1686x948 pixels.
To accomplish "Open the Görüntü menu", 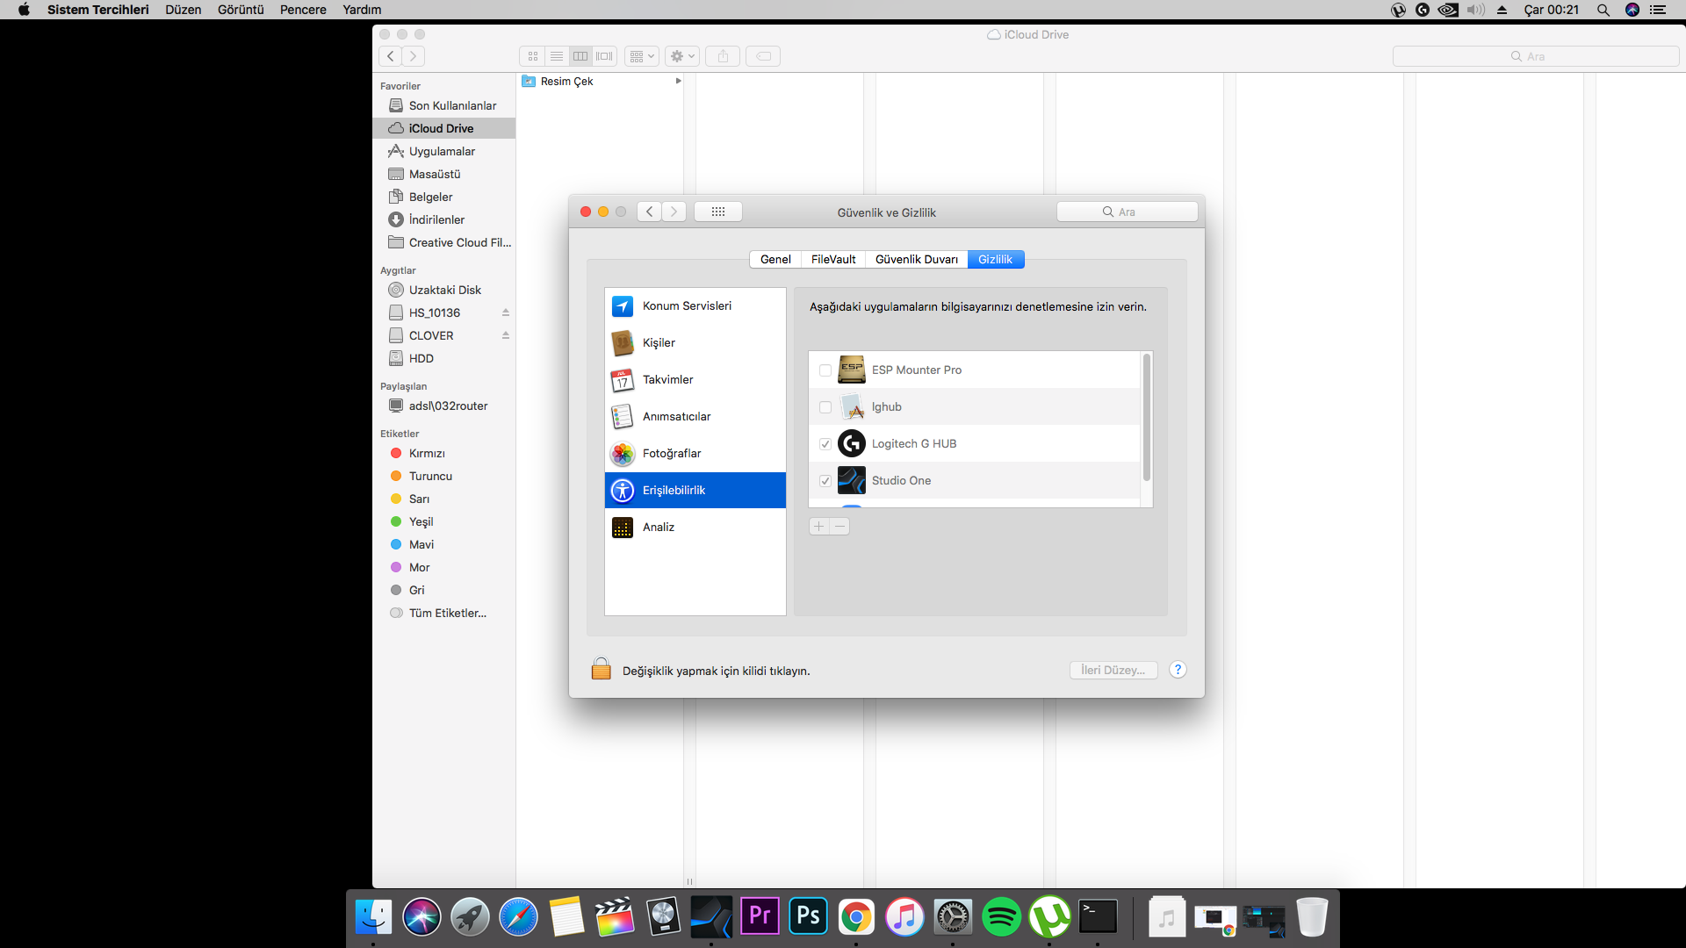I will tap(241, 10).
